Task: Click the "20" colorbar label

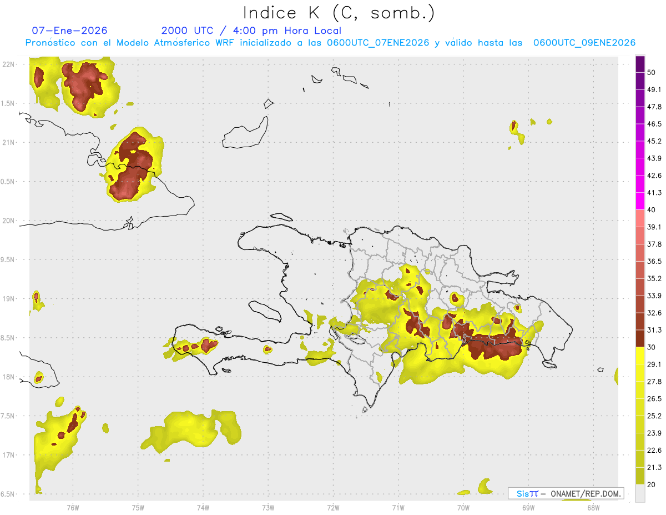Action: (x=652, y=485)
